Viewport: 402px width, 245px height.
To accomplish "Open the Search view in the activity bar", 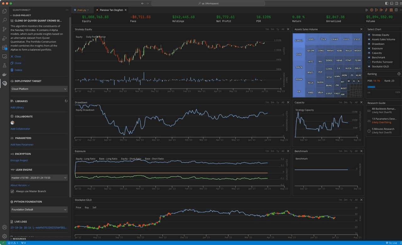I will (4, 20).
